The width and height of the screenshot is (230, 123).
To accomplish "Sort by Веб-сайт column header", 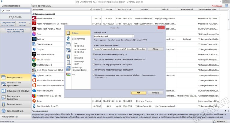I will click(x=165, y=9).
